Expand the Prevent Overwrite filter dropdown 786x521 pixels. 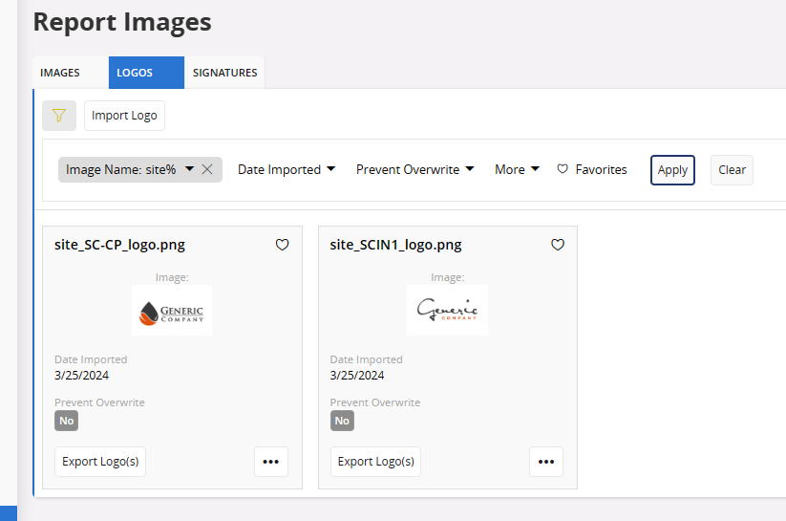(414, 169)
